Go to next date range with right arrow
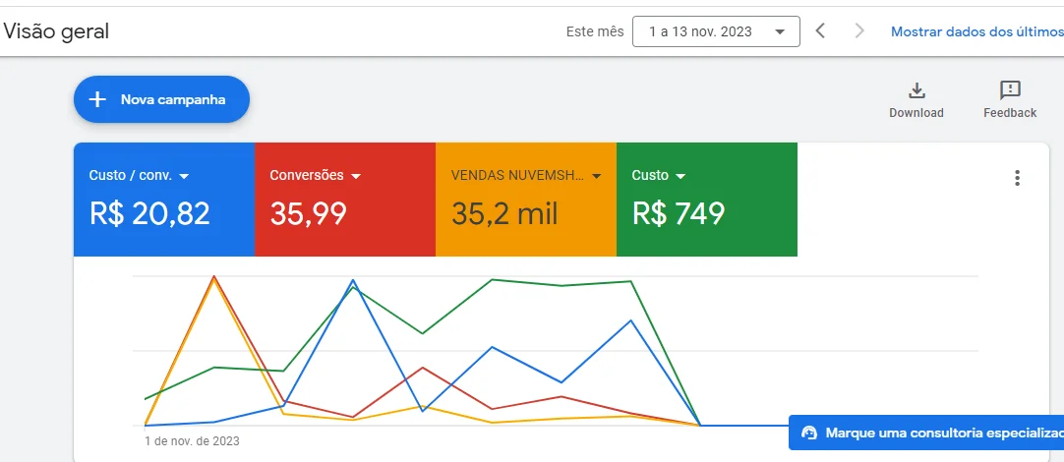 point(859,31)
